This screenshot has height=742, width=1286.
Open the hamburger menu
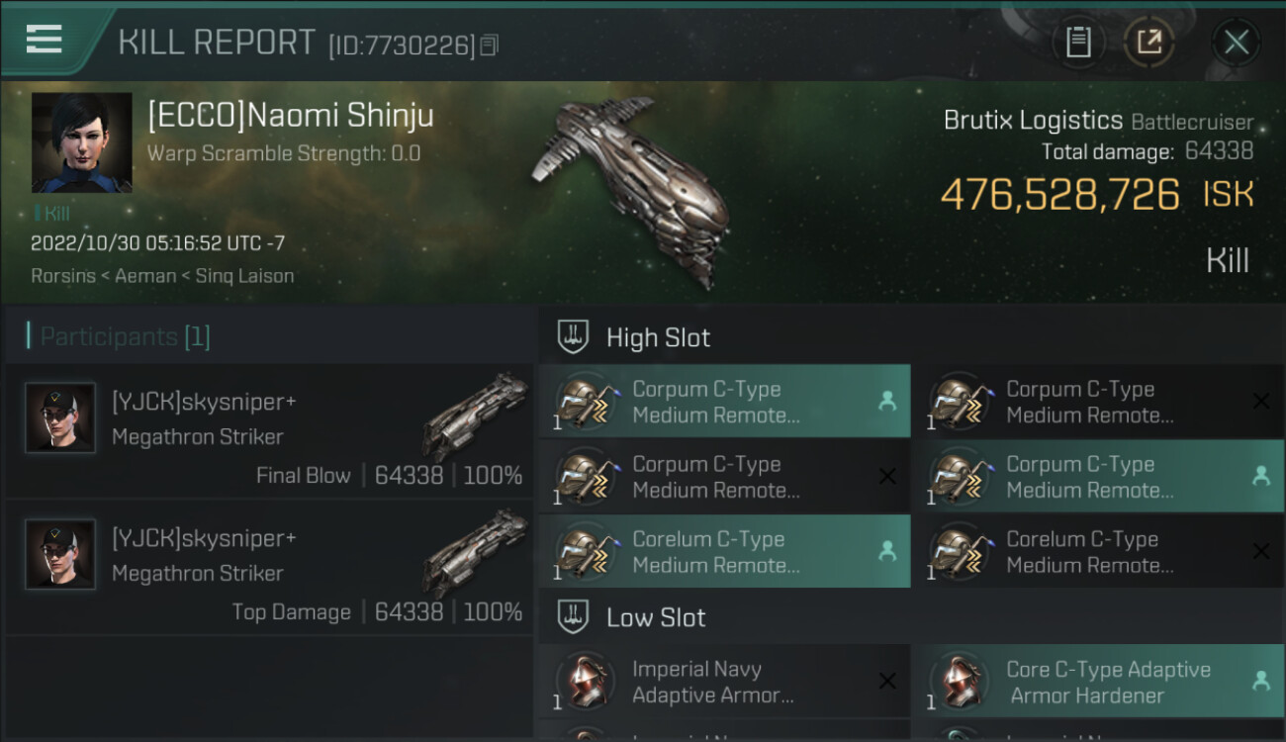tap(45, 40)
